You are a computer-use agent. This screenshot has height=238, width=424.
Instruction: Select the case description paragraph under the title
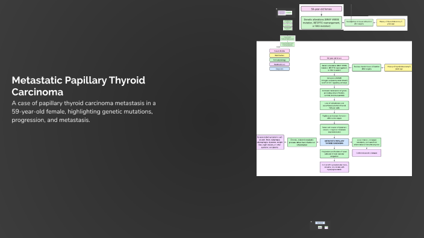[x=84, y=111]
